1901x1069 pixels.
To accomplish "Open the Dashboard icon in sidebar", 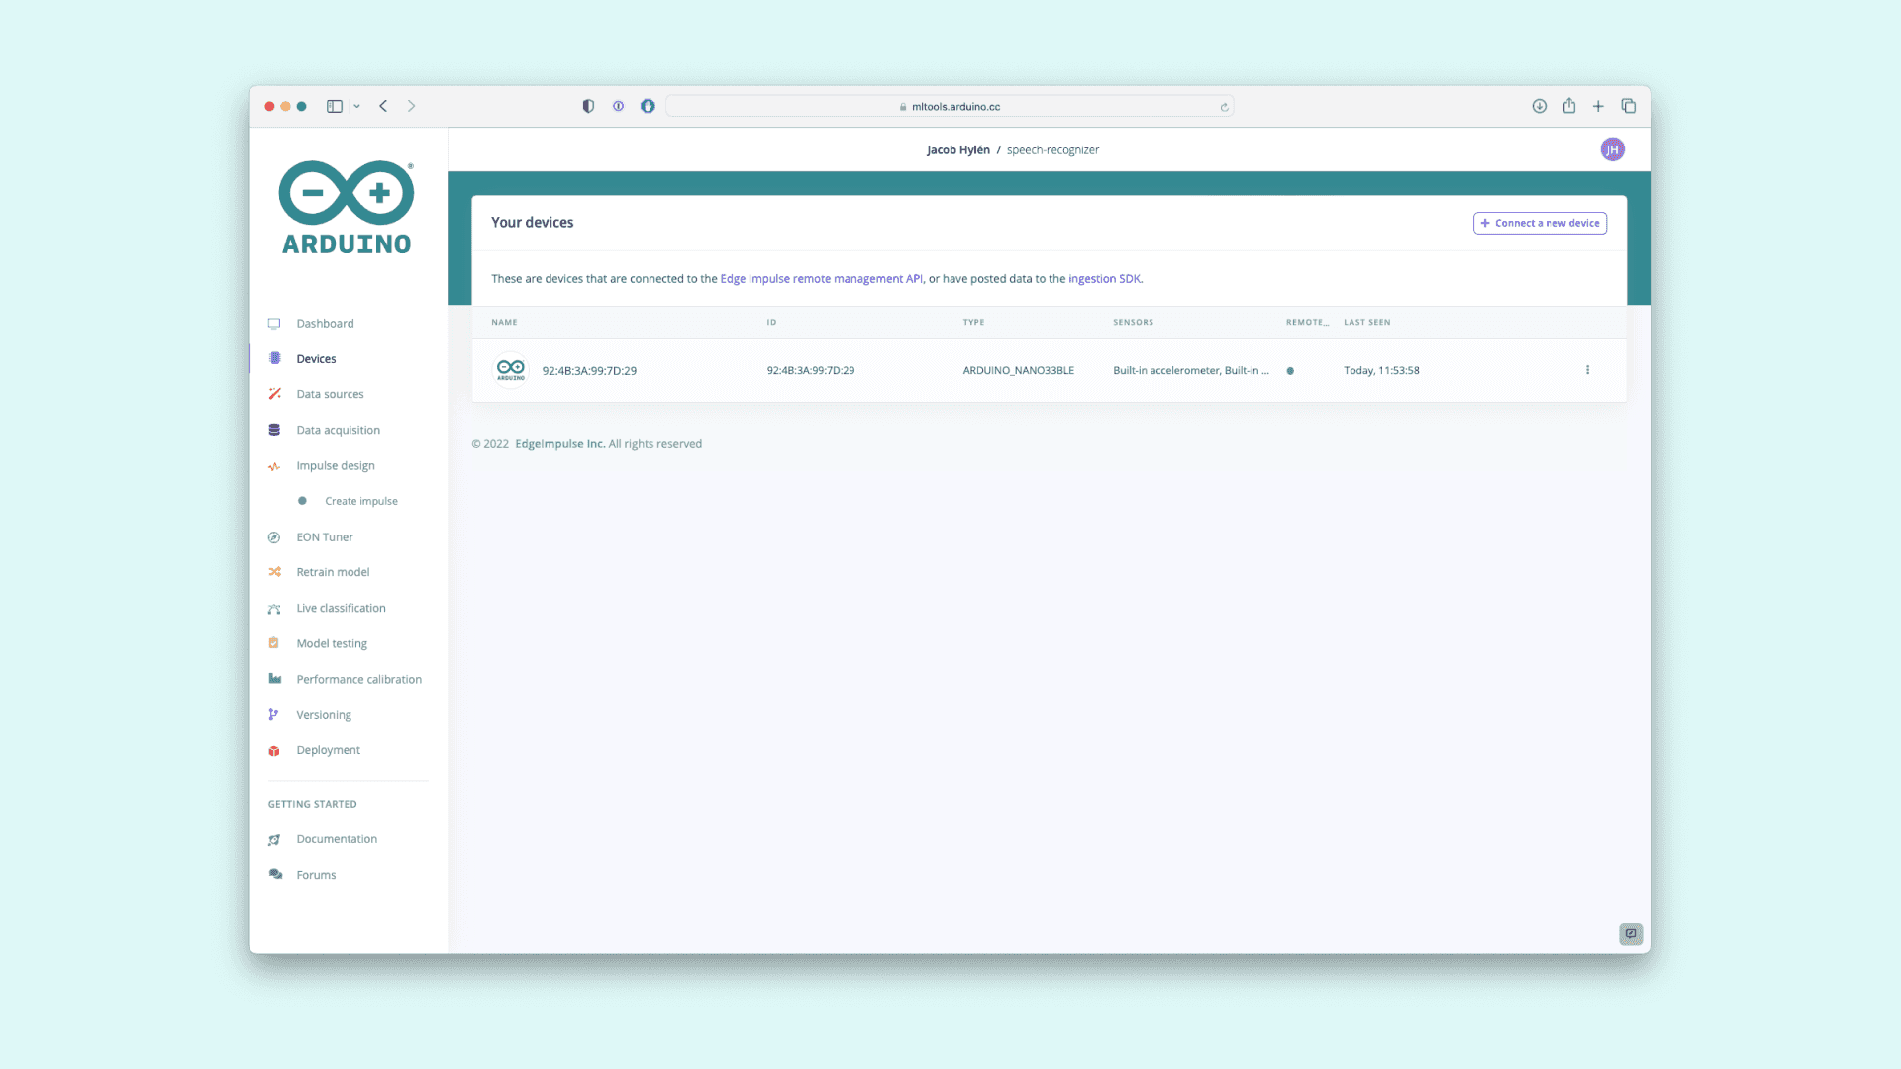I will [x=274, y=324].
